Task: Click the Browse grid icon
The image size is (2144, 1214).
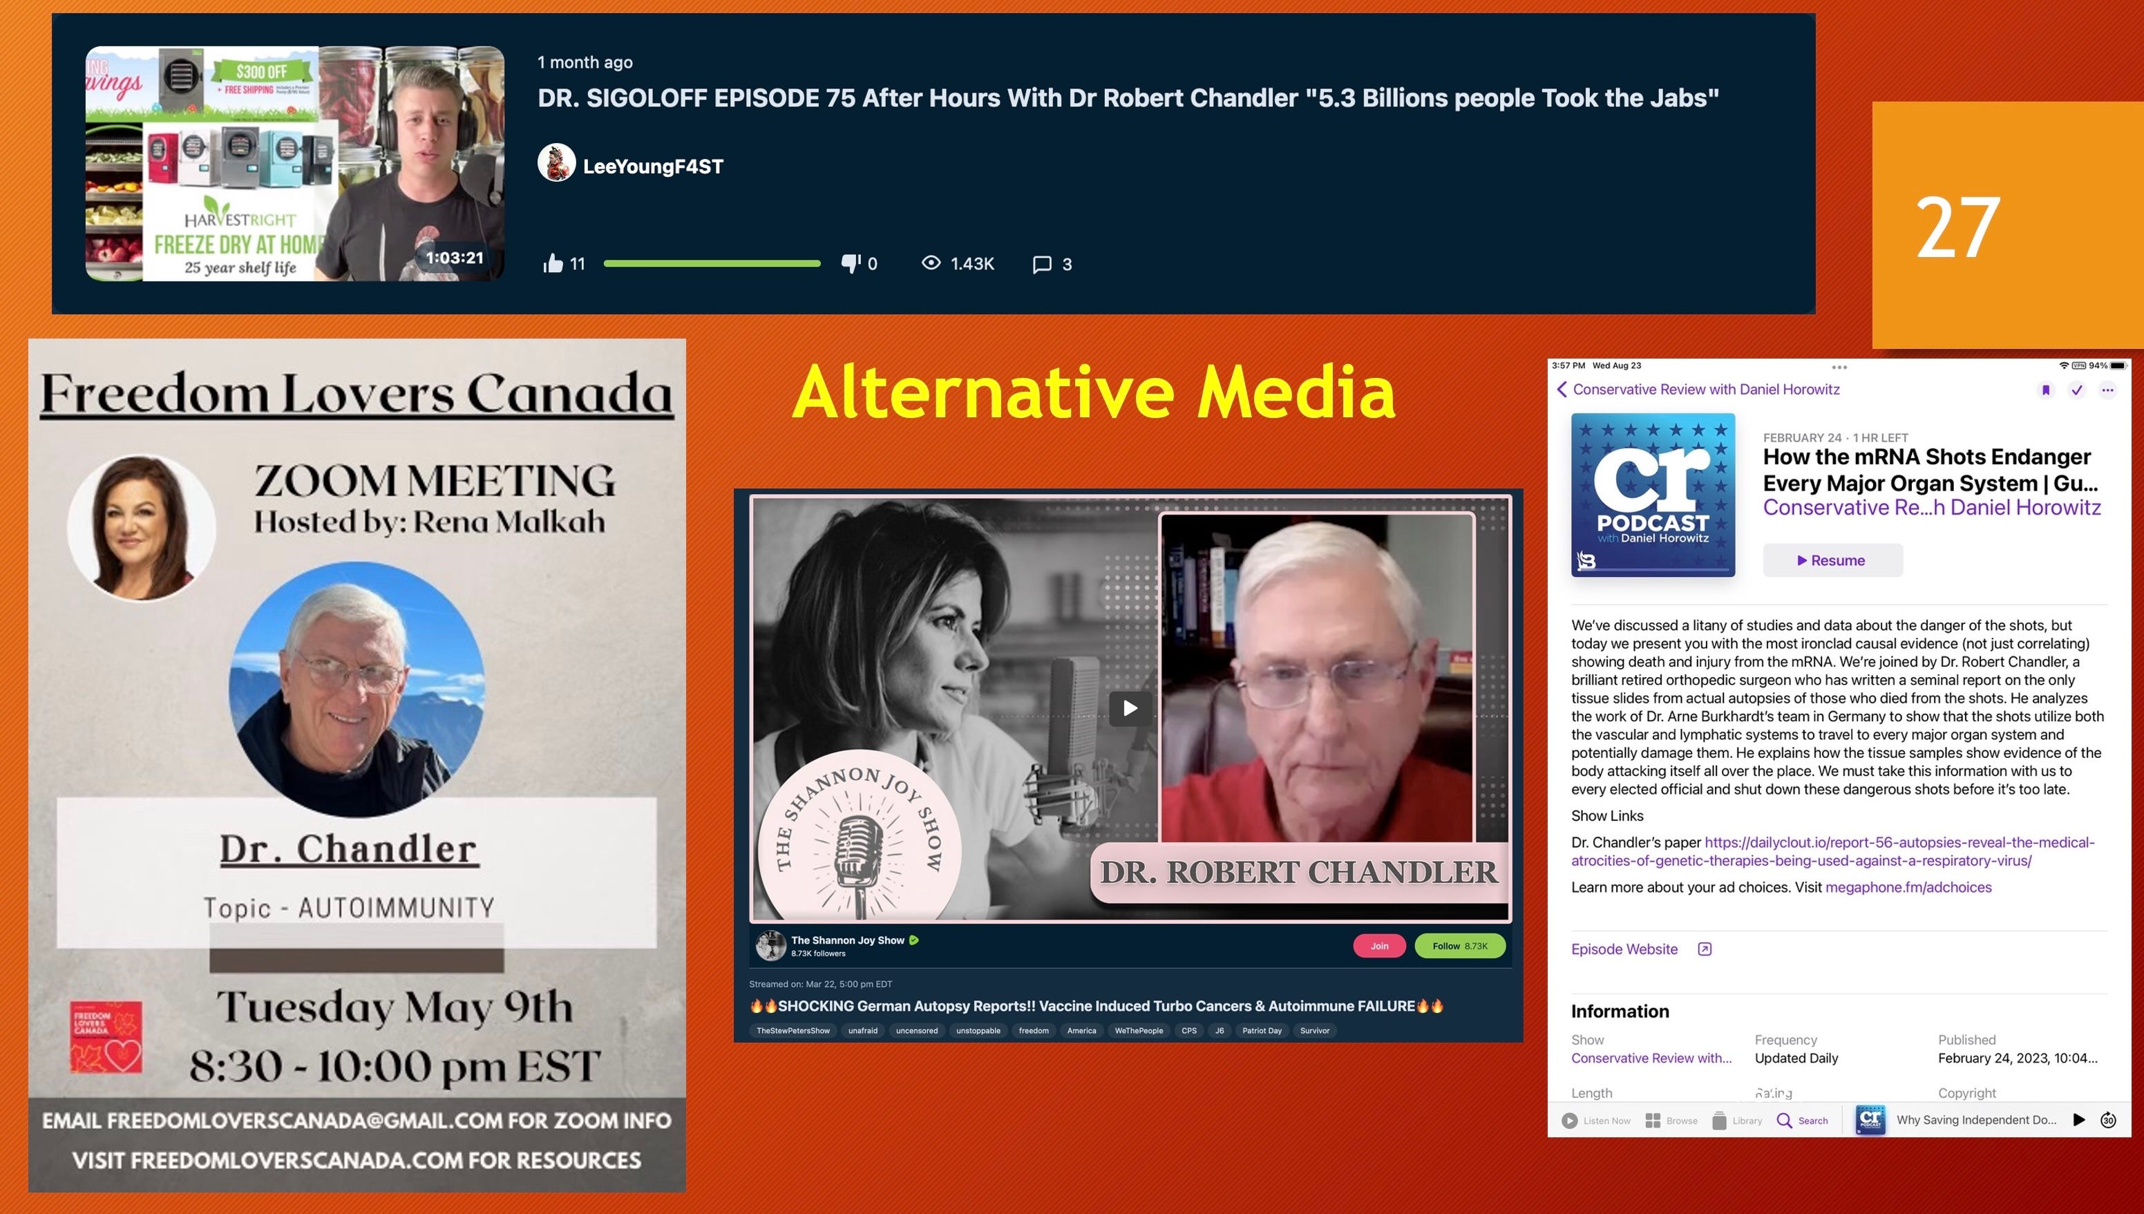Action: [1653, 1121]
